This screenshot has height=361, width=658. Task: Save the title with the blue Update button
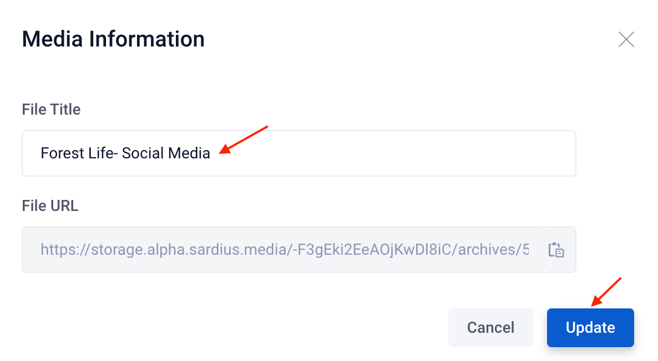(590, 327)
